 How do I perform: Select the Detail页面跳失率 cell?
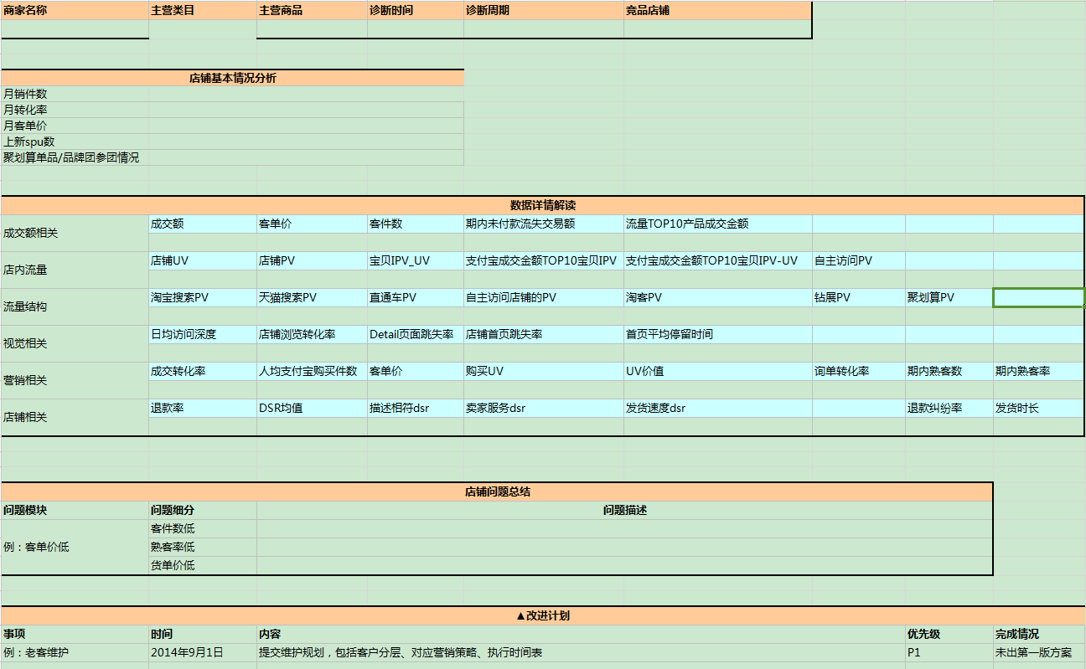coord(416,334)
